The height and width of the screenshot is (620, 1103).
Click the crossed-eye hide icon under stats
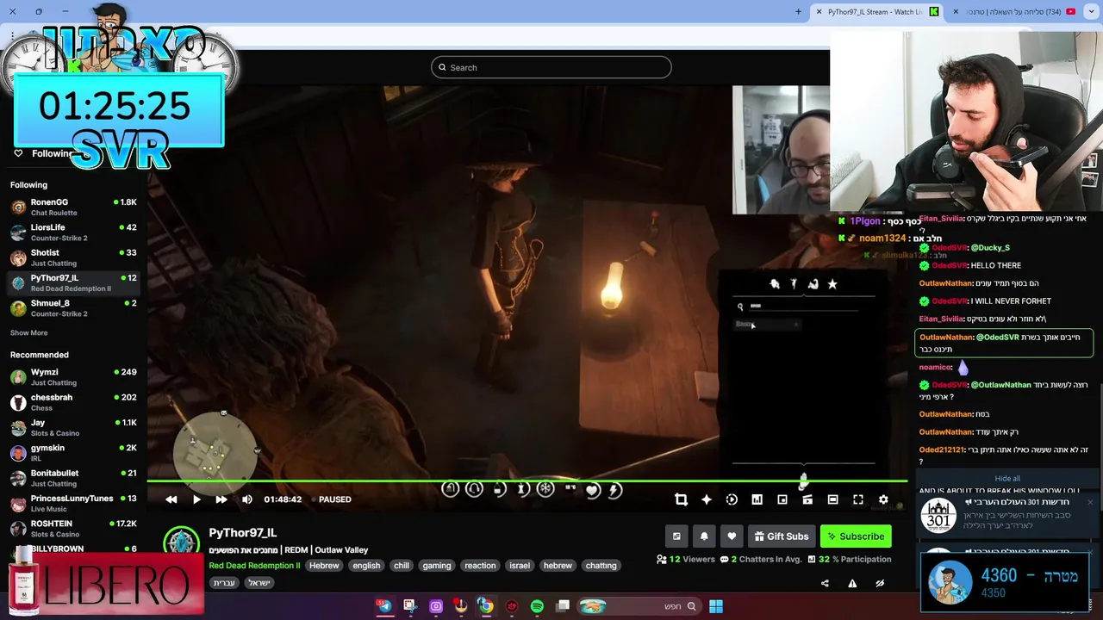click(880, 583)
